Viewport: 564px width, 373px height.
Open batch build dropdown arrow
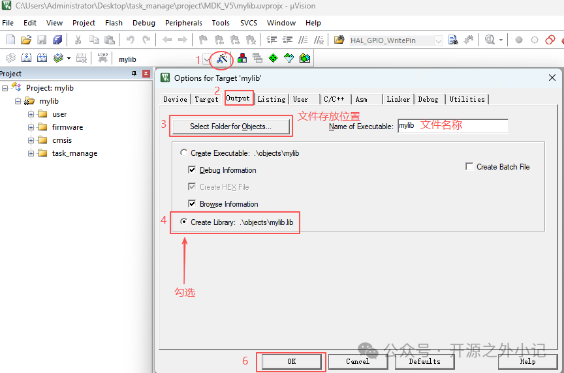point(69,58)
